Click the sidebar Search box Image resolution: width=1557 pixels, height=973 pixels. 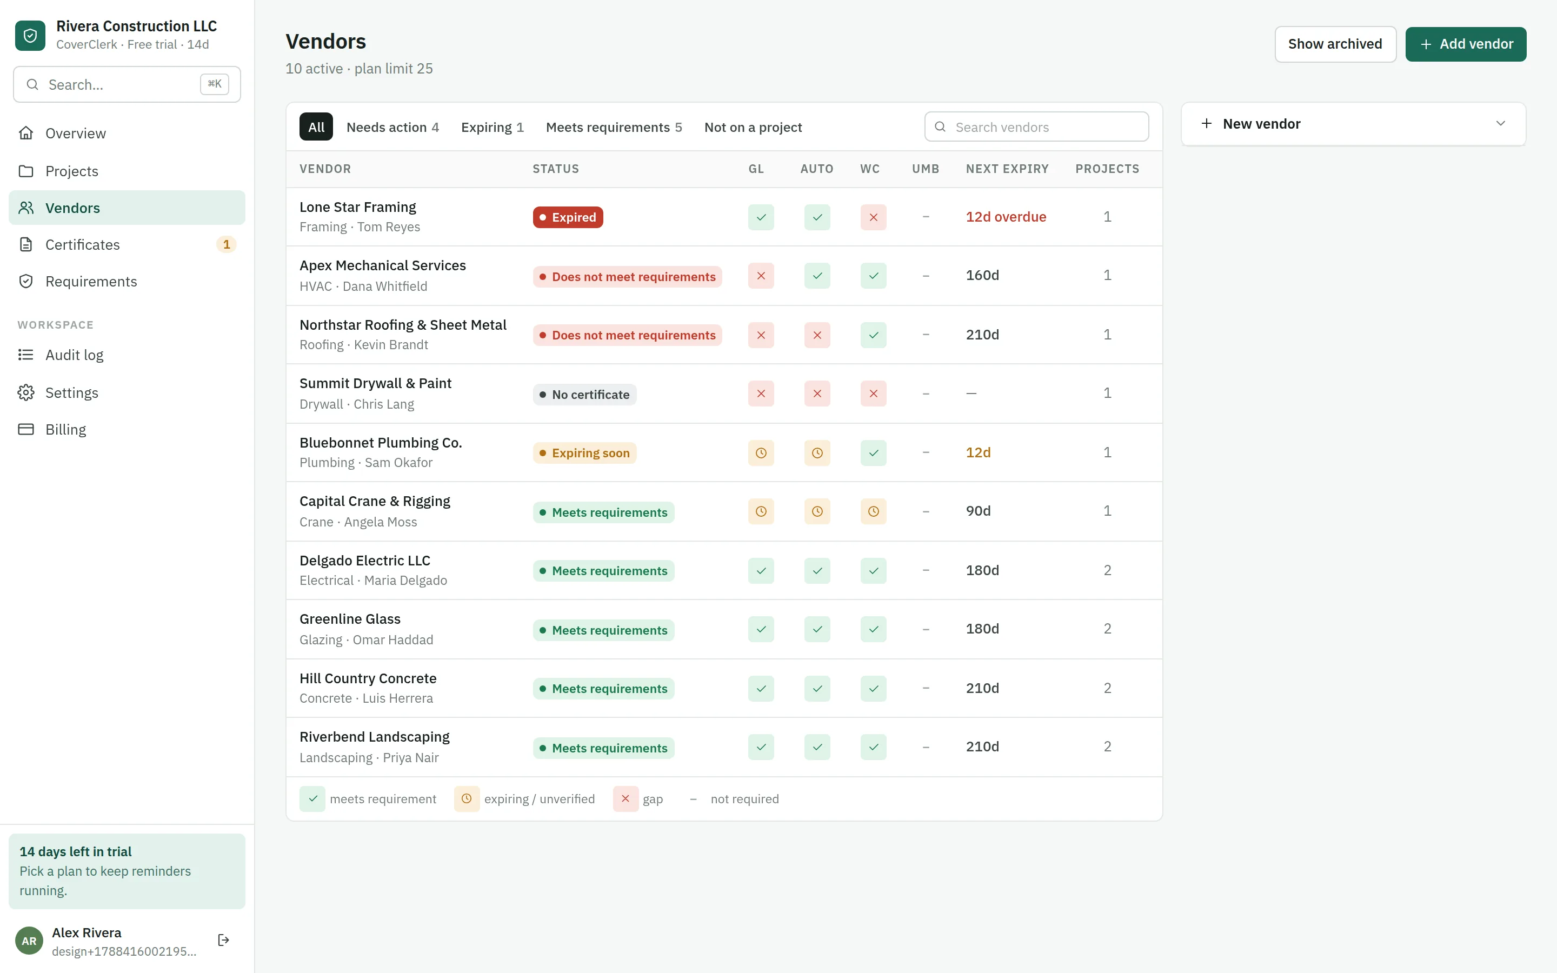[127, 84]
